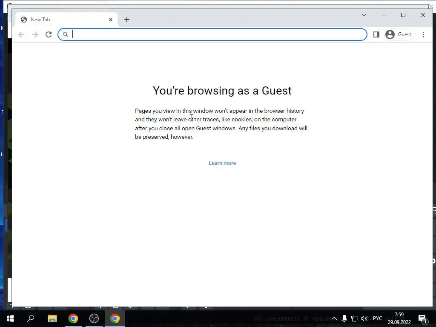Expand the tab search dropdown chevron

pos(364,15)
